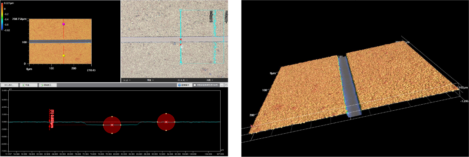Select top handle of cyan measurement line

[181, 10]
